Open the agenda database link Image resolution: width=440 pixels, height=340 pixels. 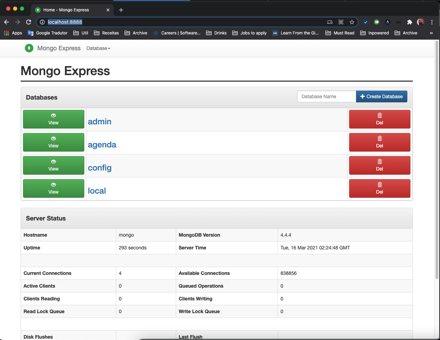pos(102,145)
